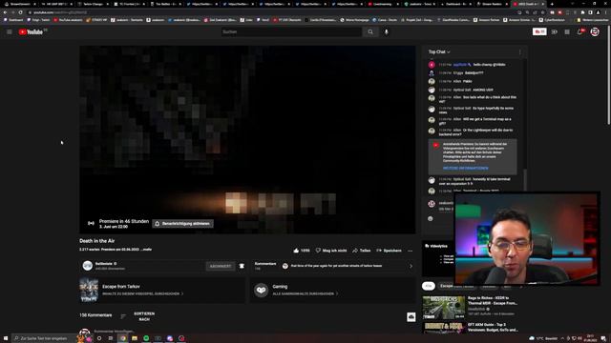The image size is (611, 343).
Task: Open the chat options three-dot menu
Action: (519, 51)
